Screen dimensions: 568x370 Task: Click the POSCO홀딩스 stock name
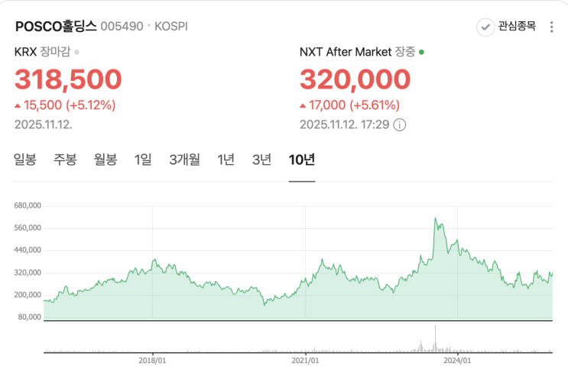tap(56, 27)
